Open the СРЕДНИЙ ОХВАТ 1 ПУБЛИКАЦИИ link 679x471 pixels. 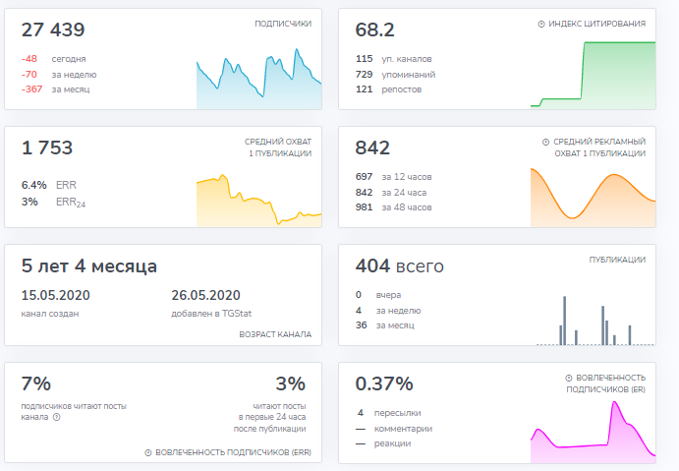tap(278, 147)
